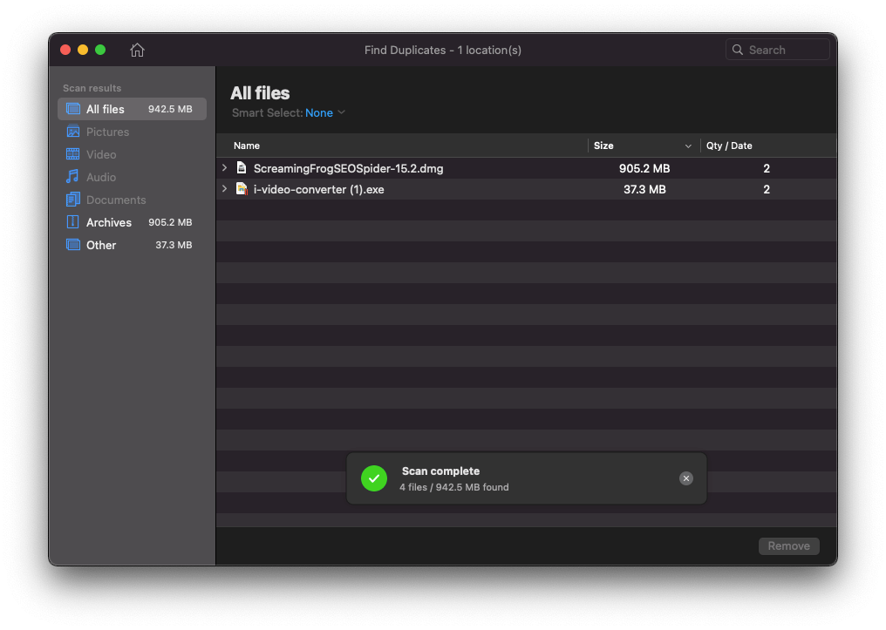
Task: Click the '4 files / 942.5 MB found' text
Action: tap(453, 486)
